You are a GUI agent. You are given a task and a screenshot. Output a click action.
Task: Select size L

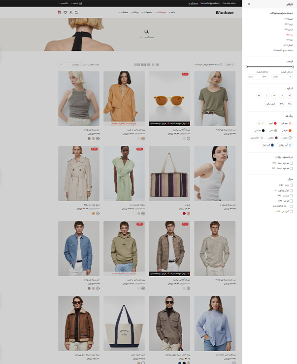(266, 95)
